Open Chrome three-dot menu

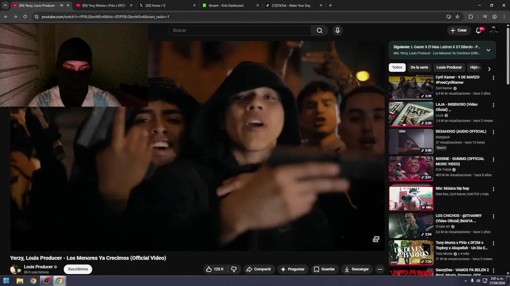point(504,17)
